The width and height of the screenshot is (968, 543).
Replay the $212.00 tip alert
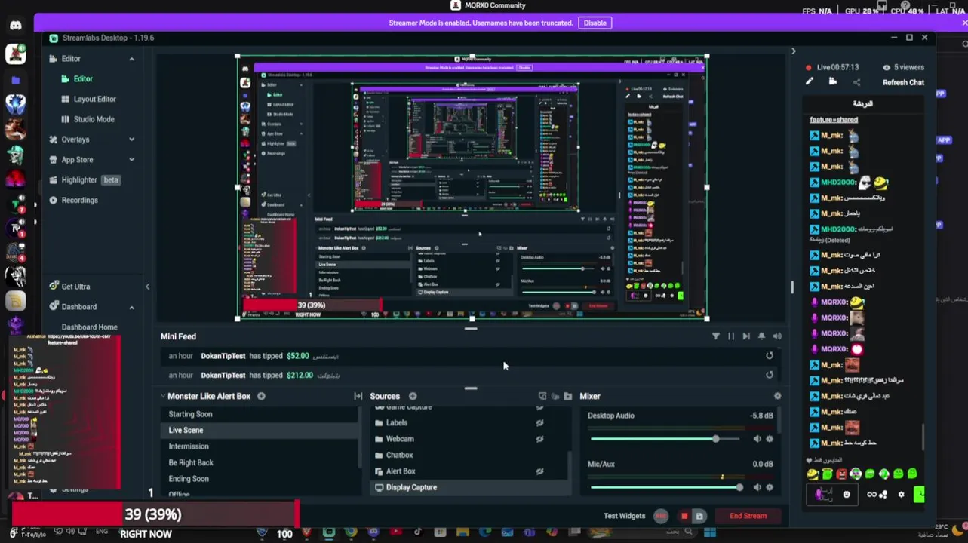coord(770,375)
